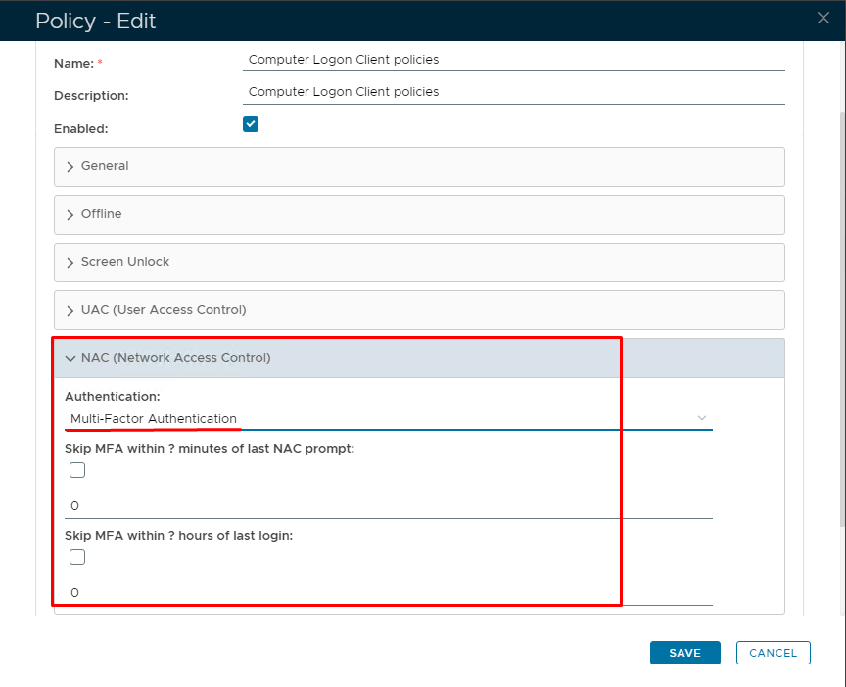This screenshot has height=687, width=846.
Task: Click the policy Name input field
Action: (513, 60)
